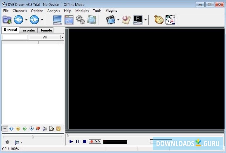Click the minus button below the channel list
This screenshot has height=153, width=226.
[x=5, y=129]
